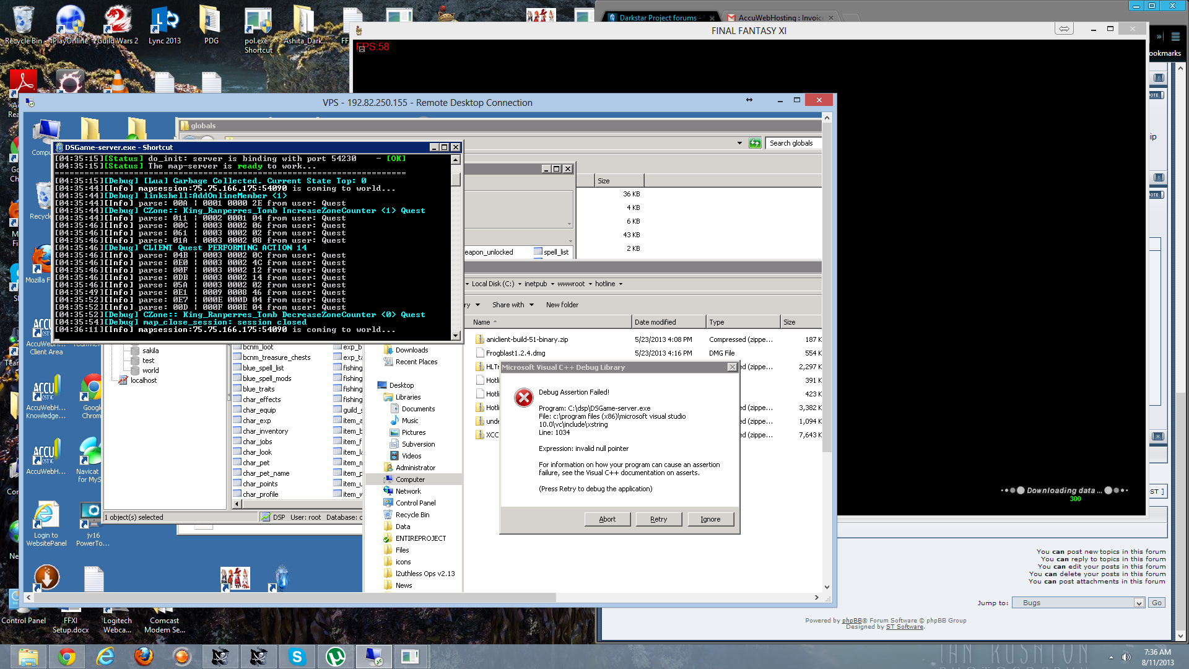Switch to Darkstar Project forums tab

pyautogui.click(x=660, y=18)
